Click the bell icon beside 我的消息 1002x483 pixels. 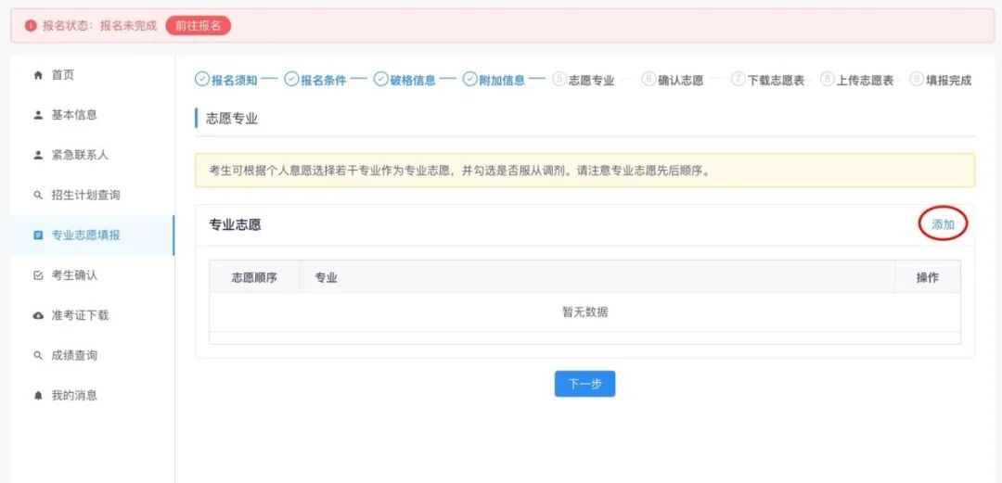tap(38, 396)
